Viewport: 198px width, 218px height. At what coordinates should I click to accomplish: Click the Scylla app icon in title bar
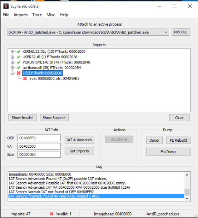click(x=6, y=6)
